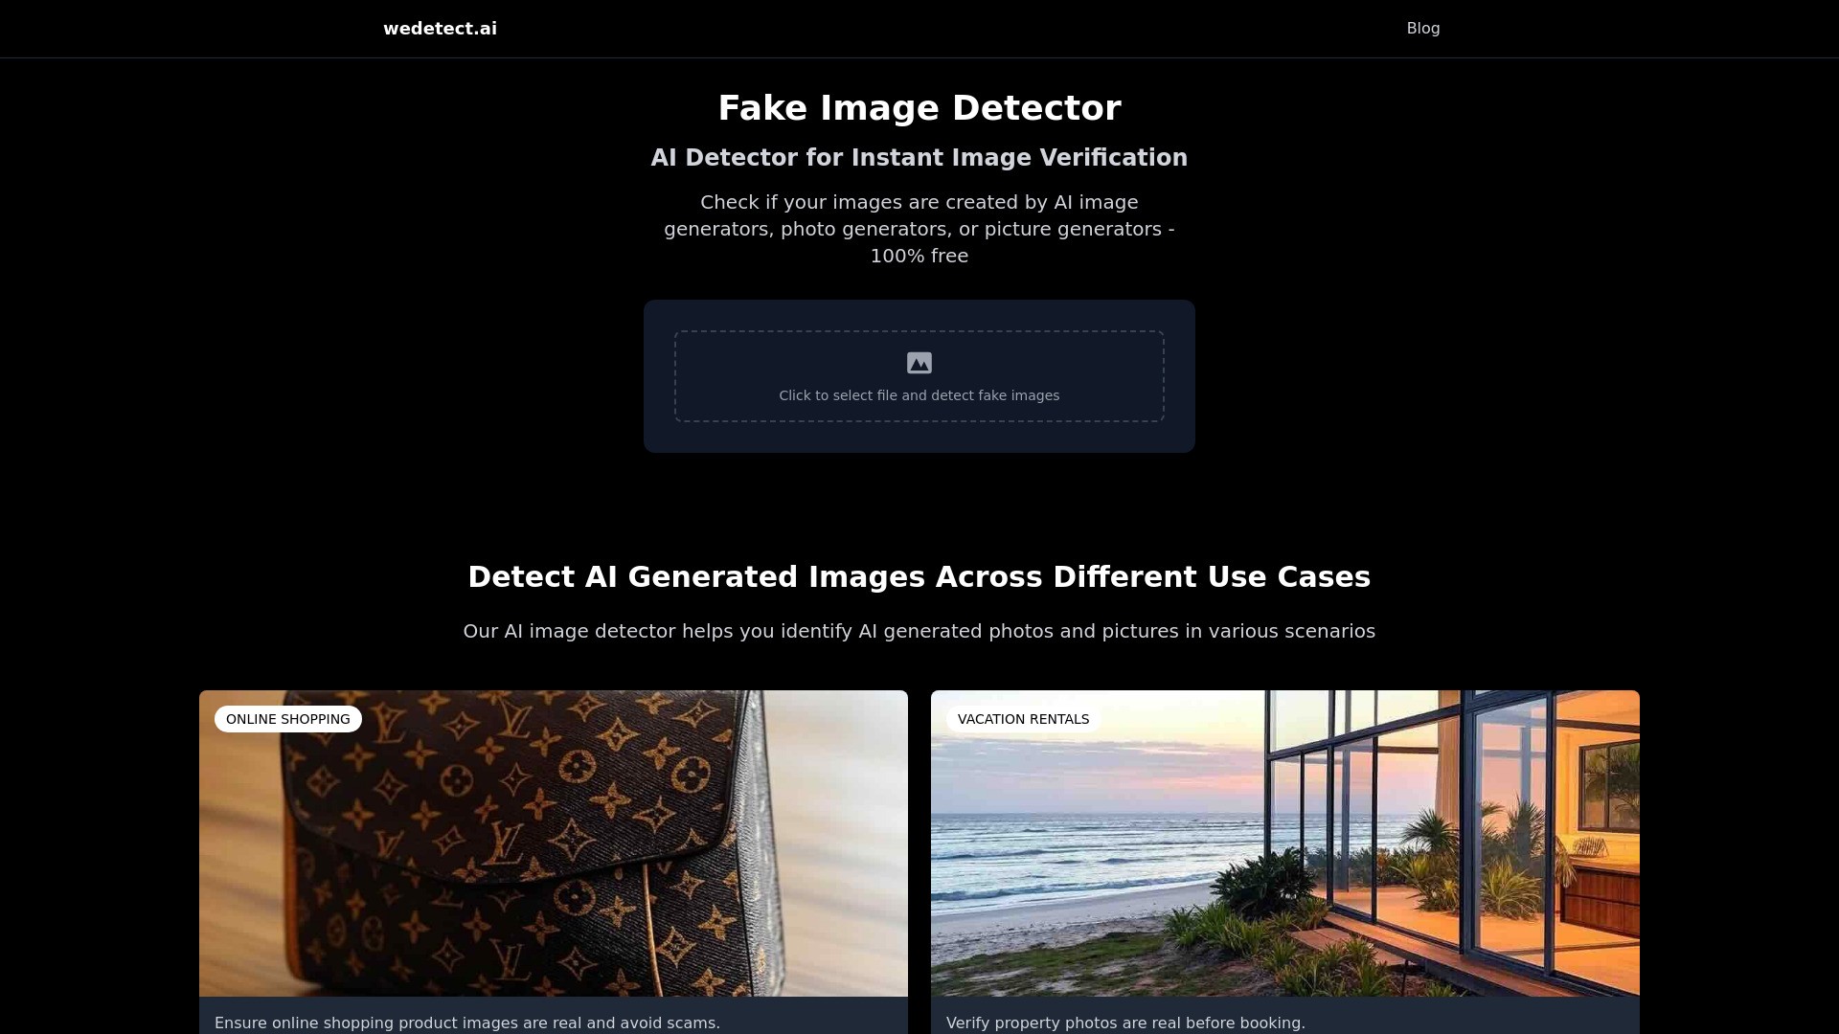Click the online shopping scam caption text
Image resolution: width=1839 pixels, height=1034 pixels.
click(467, 1023)
